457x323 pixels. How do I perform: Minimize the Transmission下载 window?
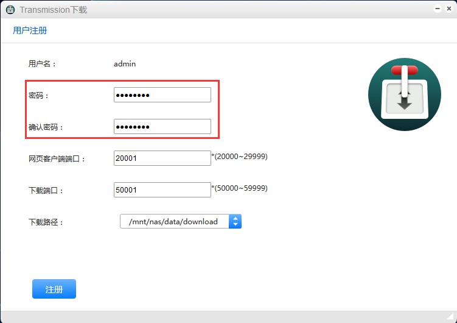pyautogui.click(x=438, y=9)
